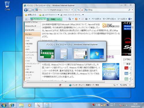Add page to Favorites bar star icon
144x108 pixels.
pyautogui.click(x=40, y=15)
